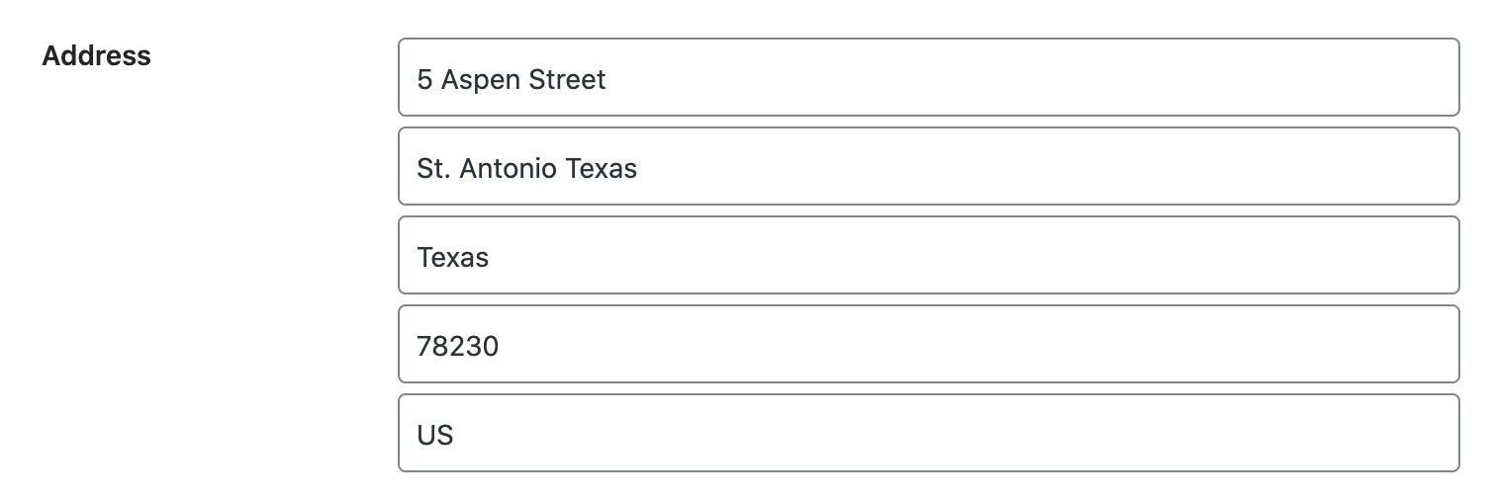Image resolution: width=1493 pixels, height=502 pixels.
Task: Click blank right end of ZIP field
Action: click(1385, 345)
